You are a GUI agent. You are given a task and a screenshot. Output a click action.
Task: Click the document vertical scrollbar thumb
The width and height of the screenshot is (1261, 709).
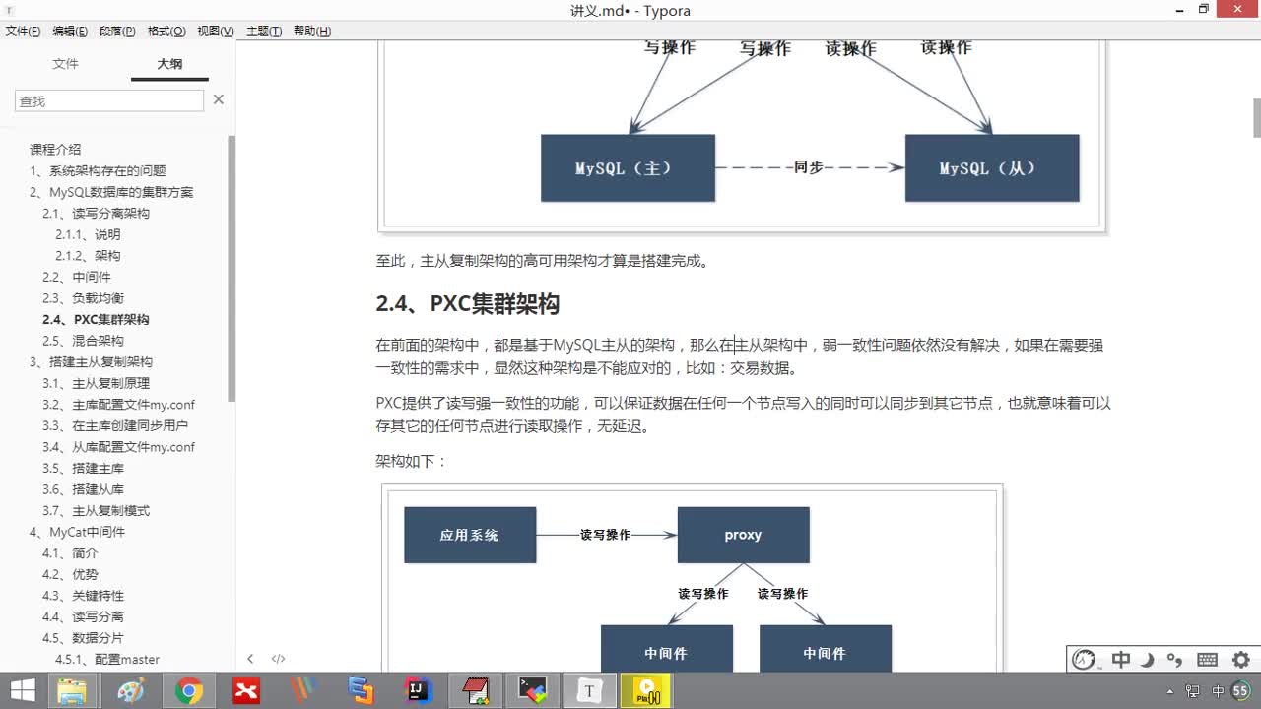[x=1256, y=118]
